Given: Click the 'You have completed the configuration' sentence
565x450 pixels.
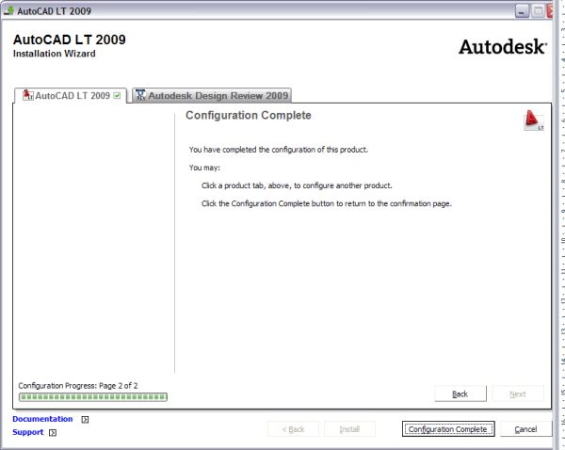Looking at the screenshot, I should 279,150.
